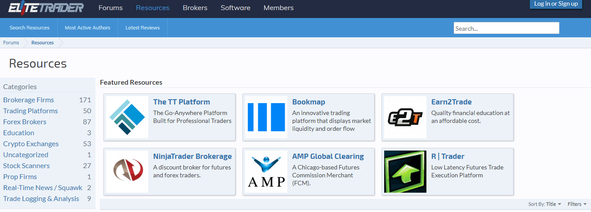The image size is (591, 212).
Task: Click the Forums breadcrumb link
Action: click(11, 43)
